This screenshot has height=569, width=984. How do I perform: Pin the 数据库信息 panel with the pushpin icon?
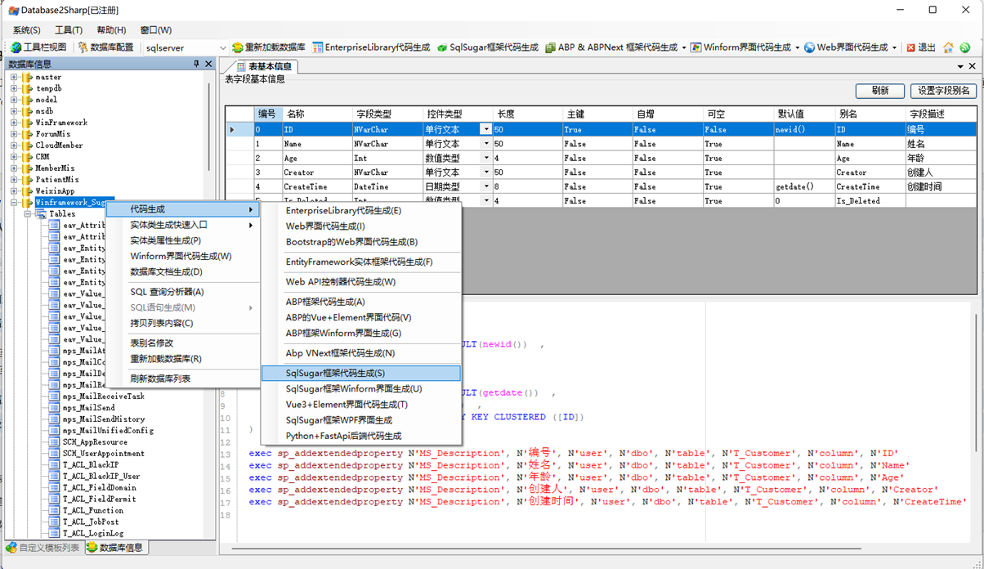point(196,64)
